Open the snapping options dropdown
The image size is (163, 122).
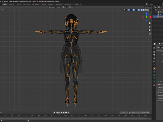(66, 7)
